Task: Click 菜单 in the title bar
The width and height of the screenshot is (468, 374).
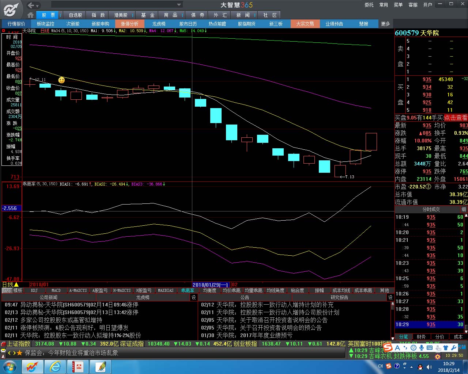Action: pos(398,5)
